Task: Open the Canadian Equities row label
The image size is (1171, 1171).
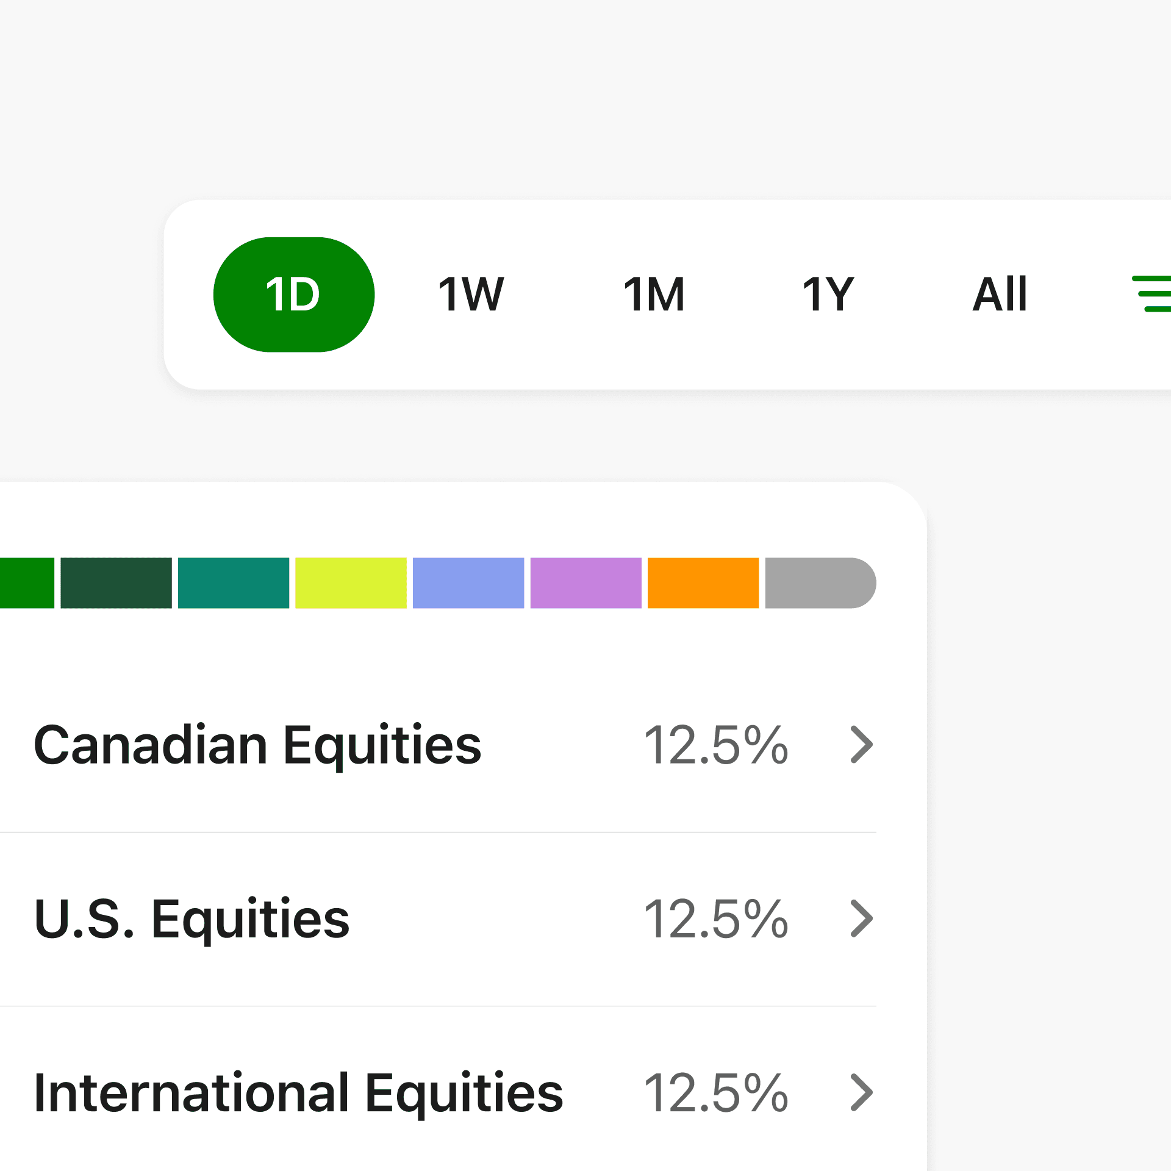Action: (257, 745)
